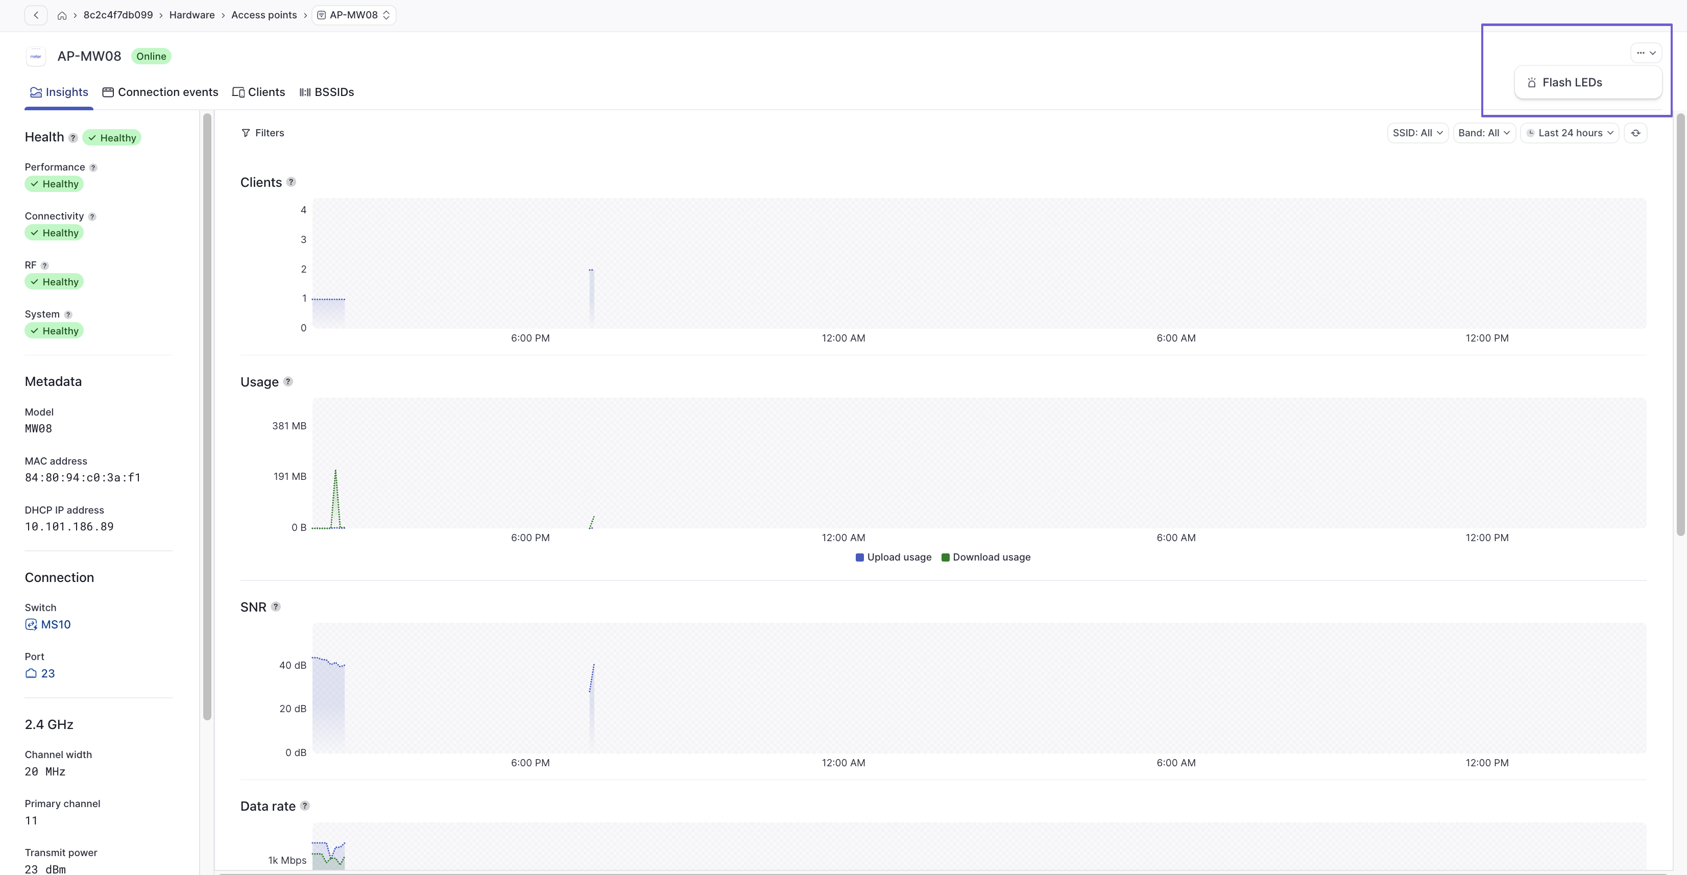Expand the Band: All dropdown

pos(1484,133)
